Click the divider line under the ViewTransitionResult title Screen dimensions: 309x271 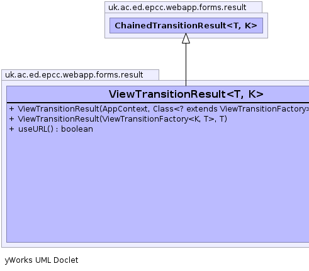click(x=158, y=103)
